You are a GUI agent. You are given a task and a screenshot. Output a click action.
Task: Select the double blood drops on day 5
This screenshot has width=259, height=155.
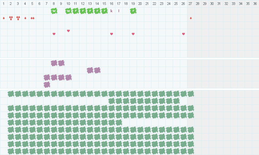pos(32,18)
